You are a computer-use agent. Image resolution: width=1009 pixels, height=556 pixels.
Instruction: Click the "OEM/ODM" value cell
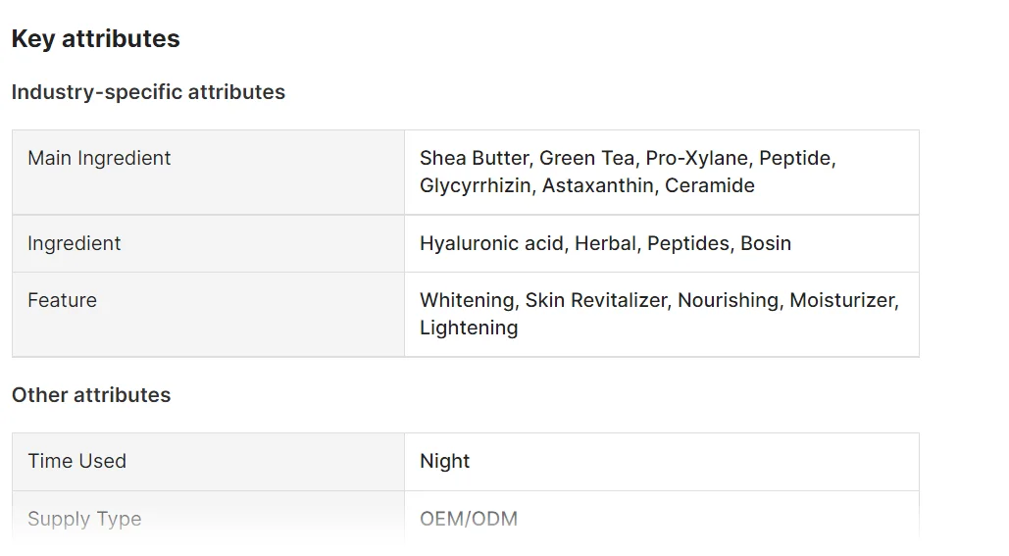pos(469,519)
